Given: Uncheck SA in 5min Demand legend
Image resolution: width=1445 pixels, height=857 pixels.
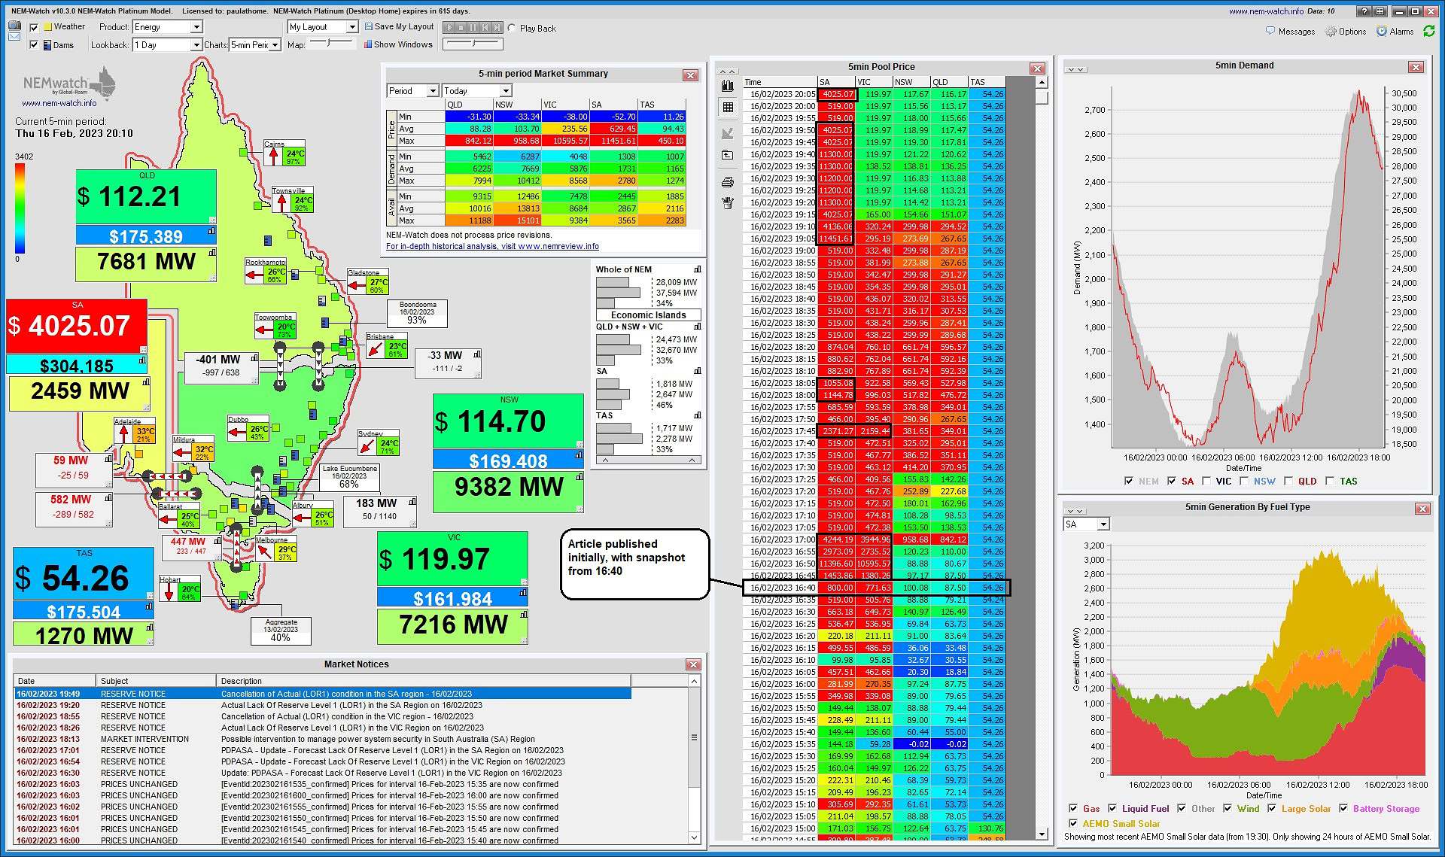Looking at the screenshot, I should click(x=1171, y=481).
